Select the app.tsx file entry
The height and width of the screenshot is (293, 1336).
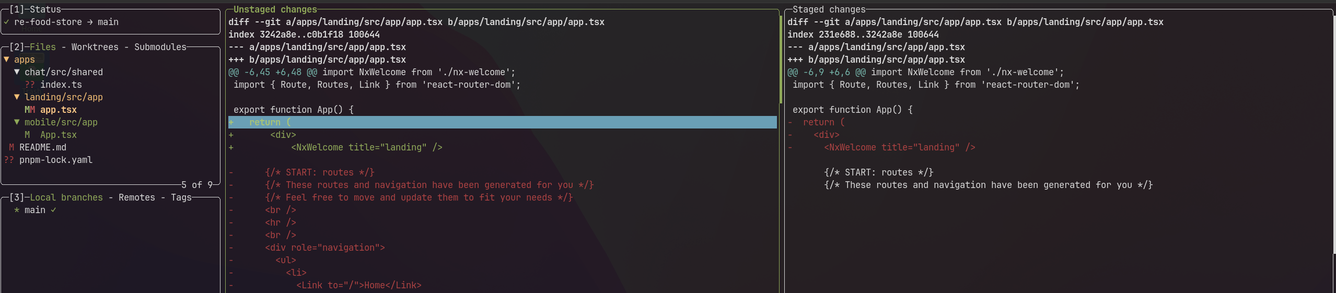click(x=59, y=110)
